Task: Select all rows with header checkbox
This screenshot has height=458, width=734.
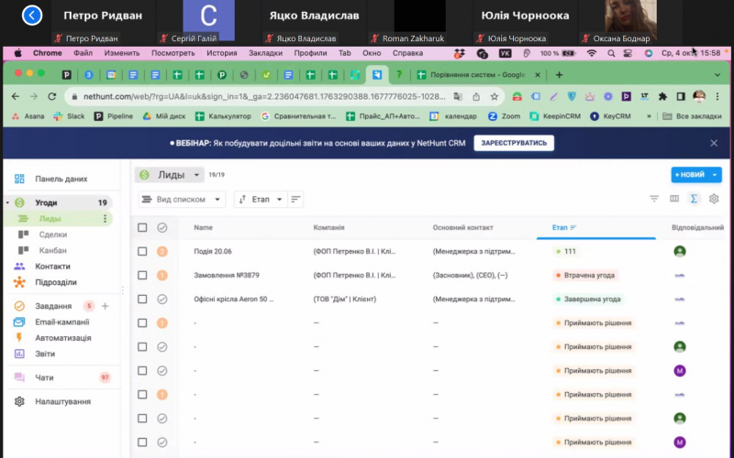Action: click(142, 227)
